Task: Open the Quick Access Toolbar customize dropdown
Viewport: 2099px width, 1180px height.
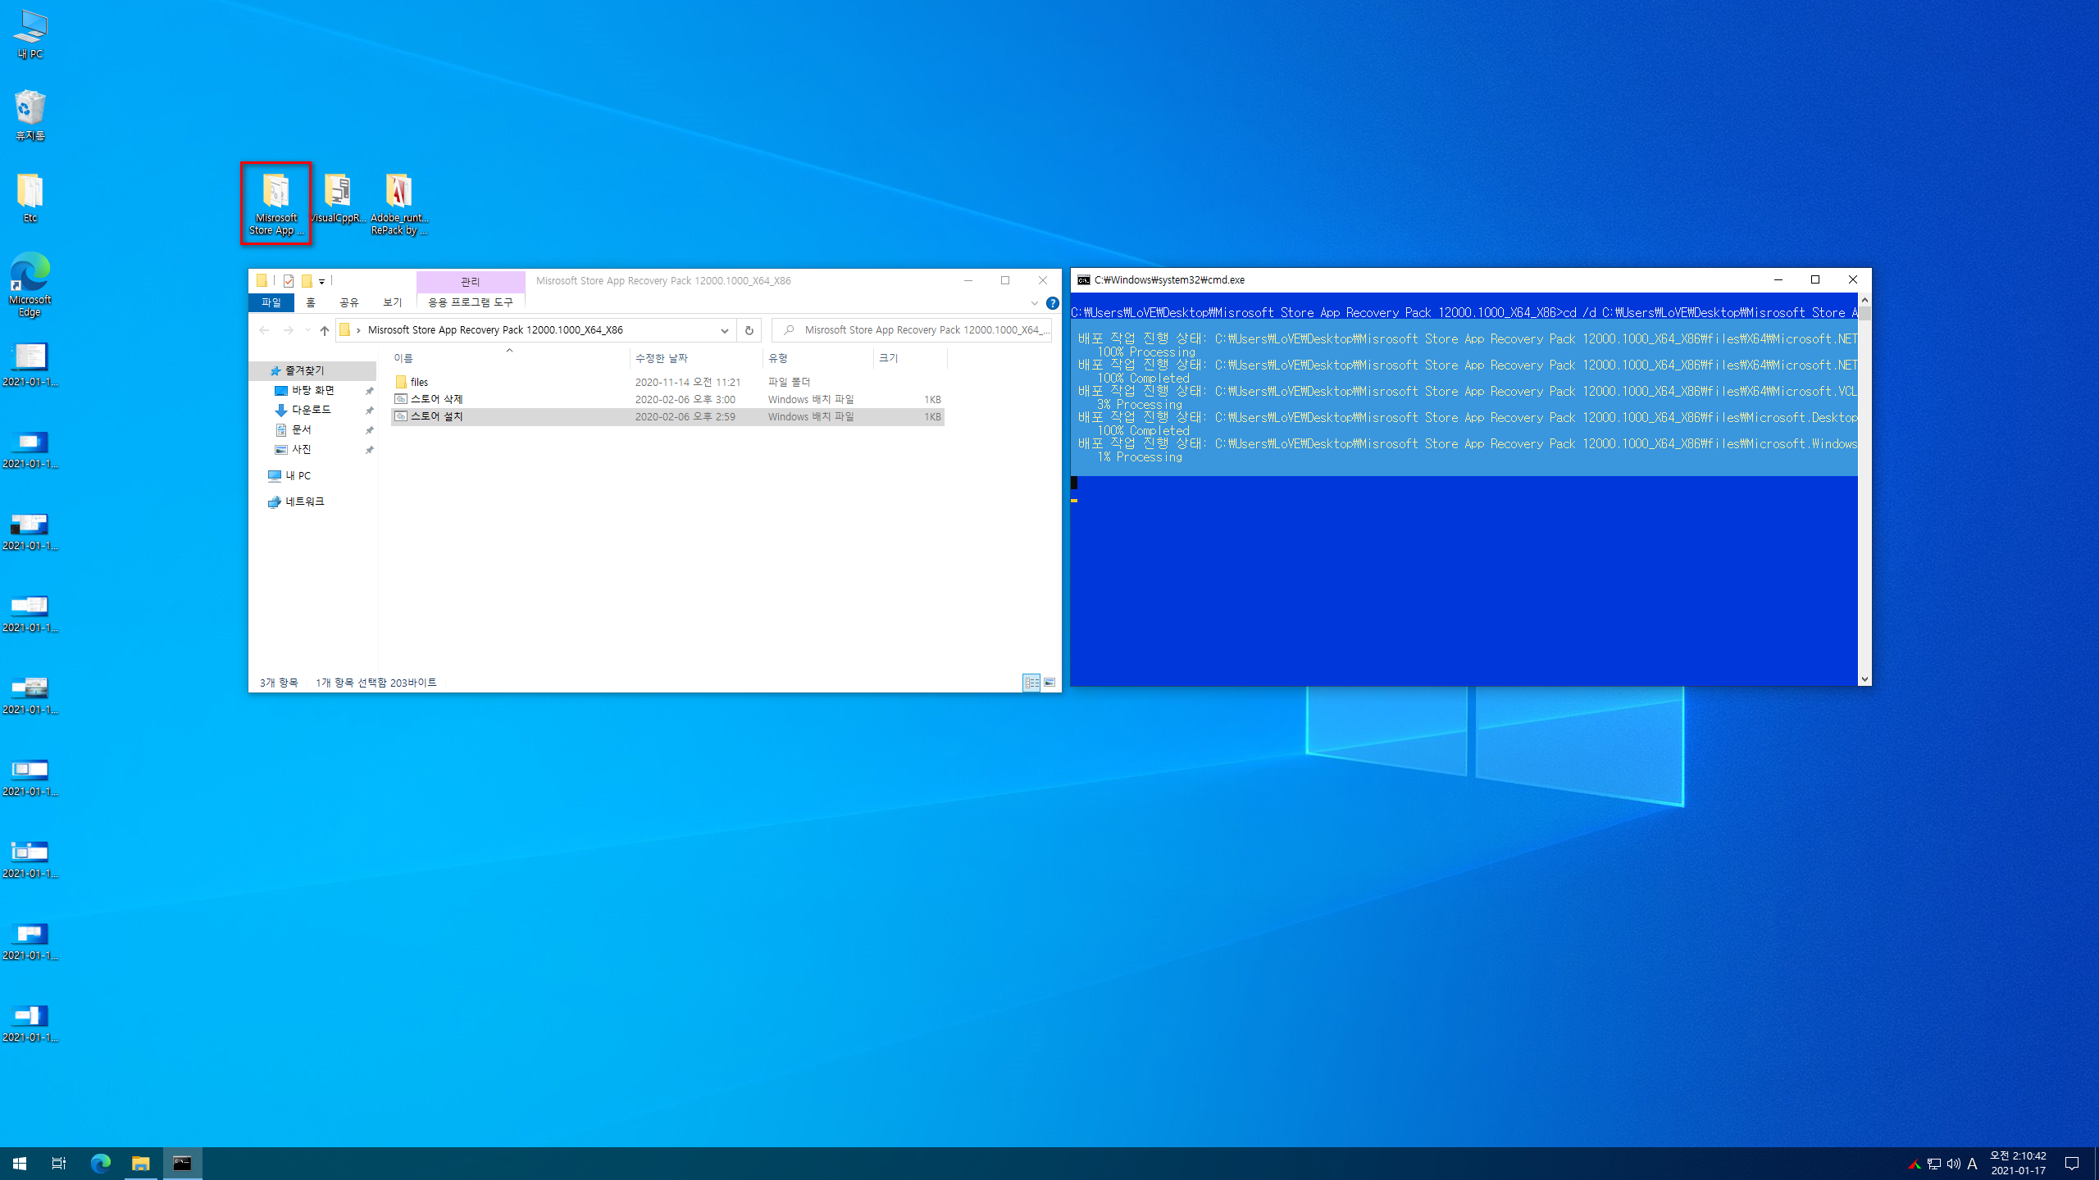Action: 322,281
